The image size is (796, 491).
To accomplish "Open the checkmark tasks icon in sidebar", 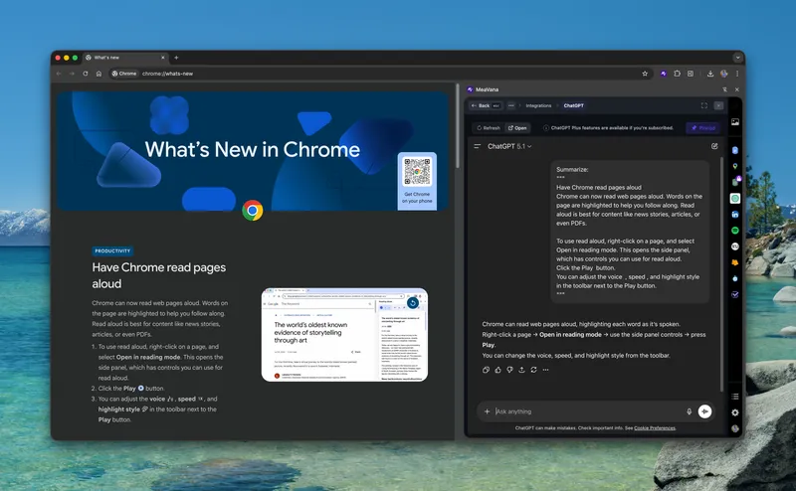I will 735,295.
